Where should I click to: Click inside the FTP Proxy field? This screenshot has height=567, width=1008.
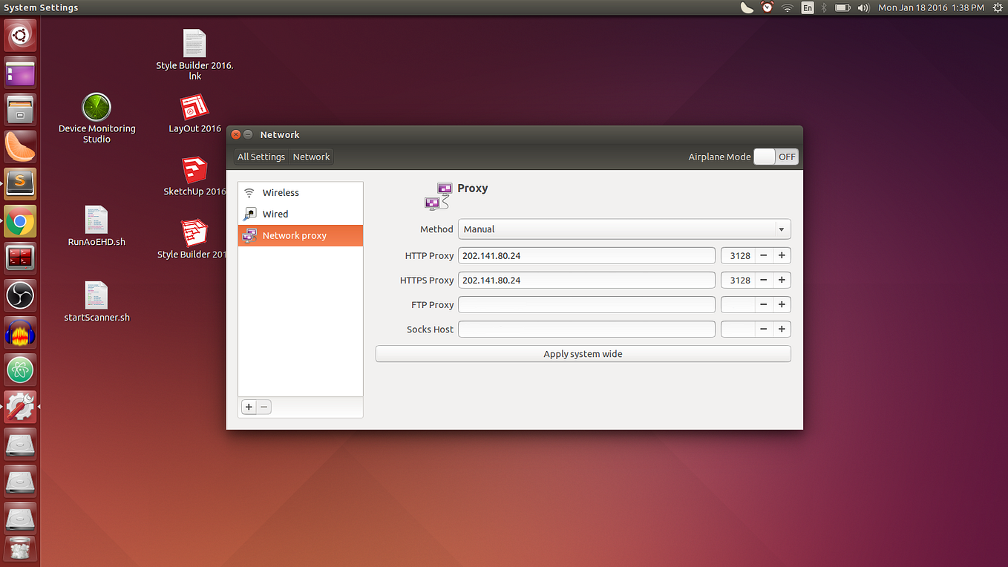[x=586, y=304]
